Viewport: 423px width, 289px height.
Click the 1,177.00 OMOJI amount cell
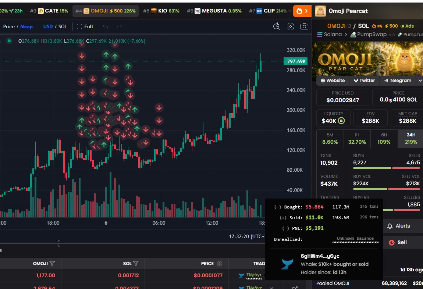tap(46, 275)
